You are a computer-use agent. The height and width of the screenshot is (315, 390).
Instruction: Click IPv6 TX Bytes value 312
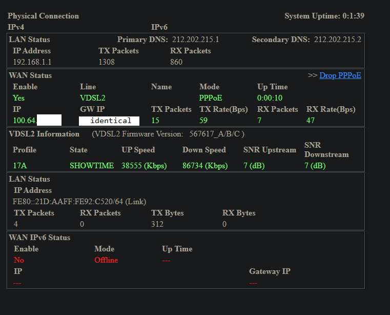coord(157,224)
